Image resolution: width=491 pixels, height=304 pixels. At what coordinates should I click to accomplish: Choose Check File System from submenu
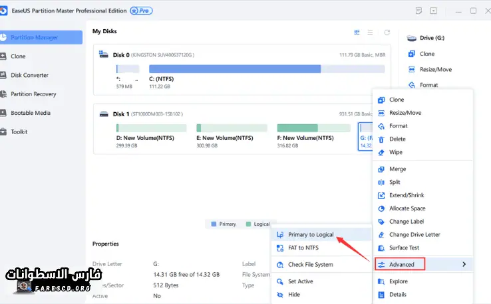tap(310, 264)
